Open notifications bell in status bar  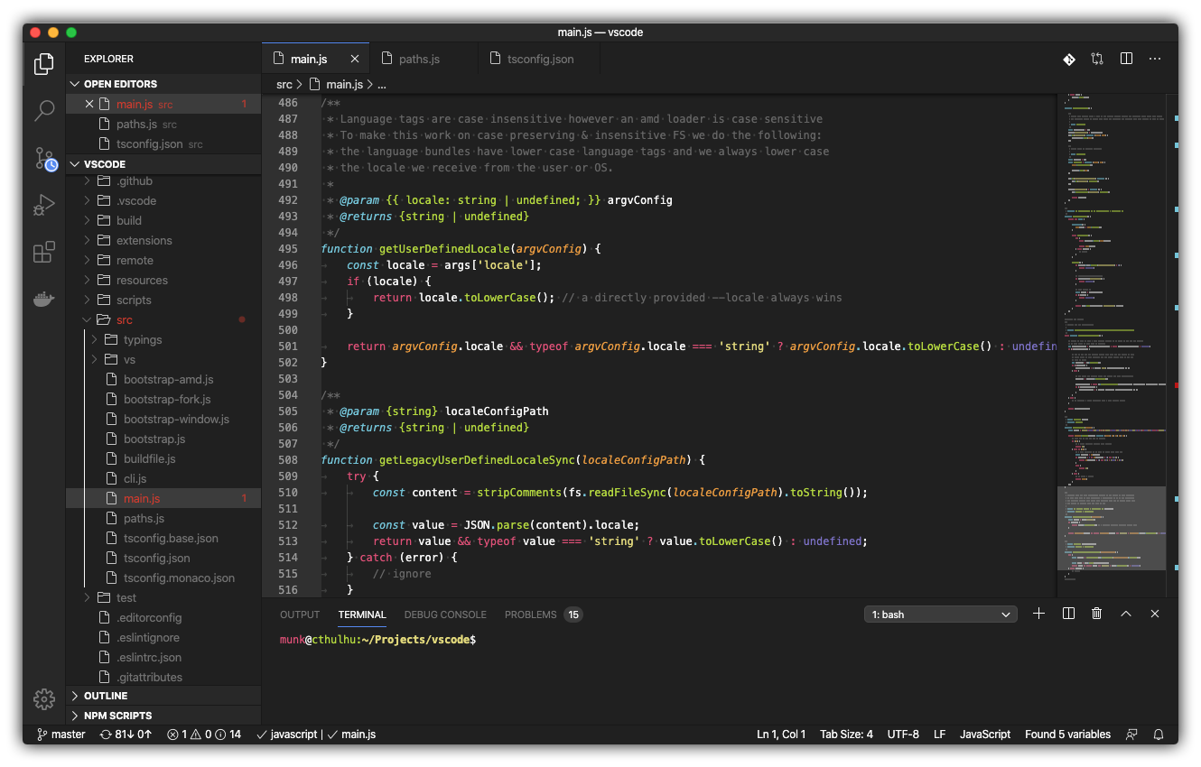click(1159, 735)
